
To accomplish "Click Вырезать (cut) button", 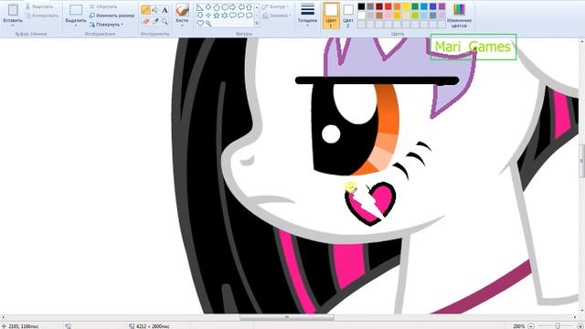I will pos(39,6).
